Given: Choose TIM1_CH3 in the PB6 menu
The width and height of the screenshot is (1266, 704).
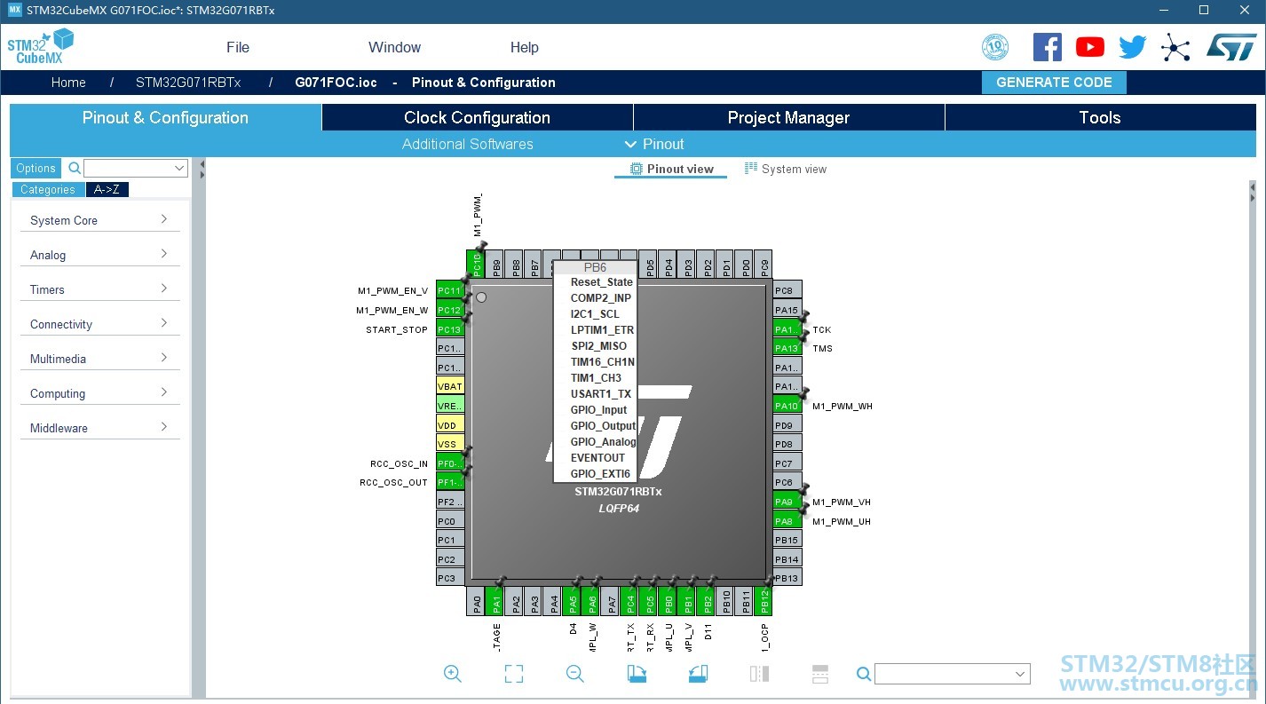Looking at the screenshot, I should [x=595, y=377].
